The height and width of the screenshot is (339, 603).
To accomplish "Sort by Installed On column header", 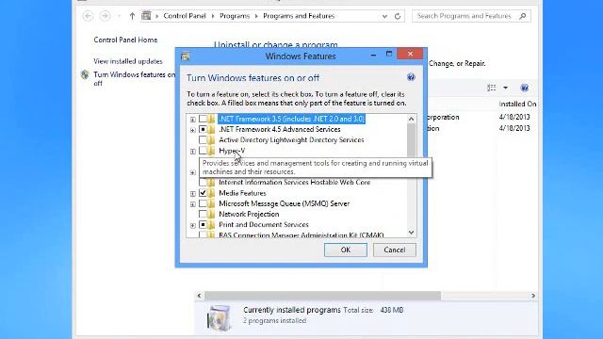I will click(x=517, y=104).
